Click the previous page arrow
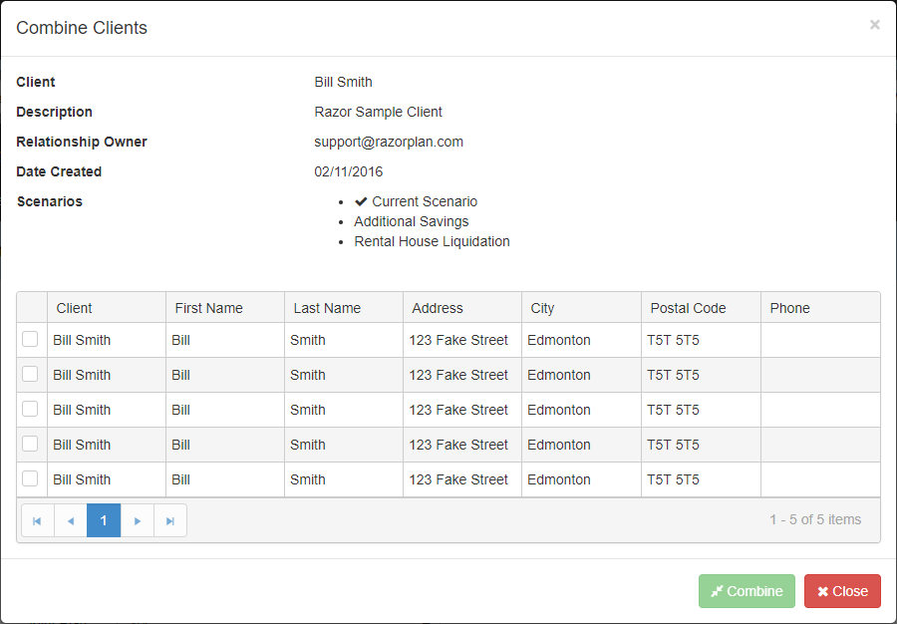897x624 pixels. click(x=70, y=519)
